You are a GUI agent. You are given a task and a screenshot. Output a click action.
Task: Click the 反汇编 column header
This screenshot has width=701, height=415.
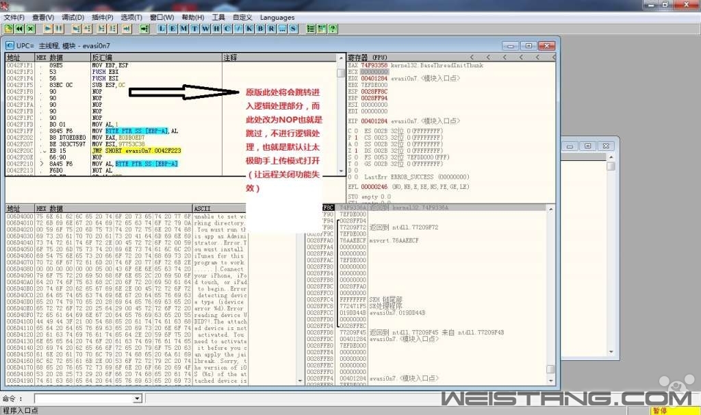(155, 57)
